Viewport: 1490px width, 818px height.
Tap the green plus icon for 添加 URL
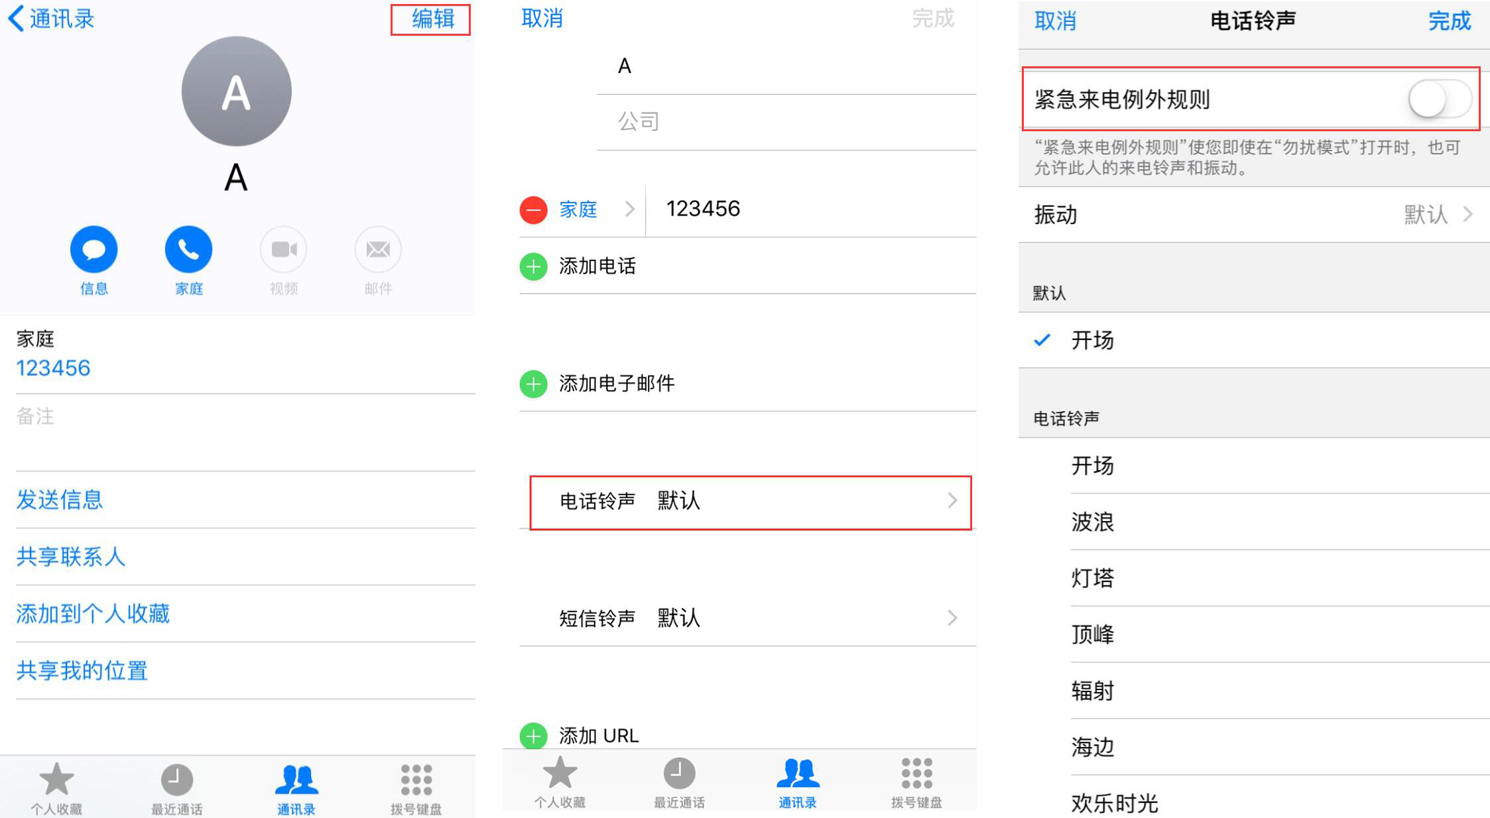(533, 736)
